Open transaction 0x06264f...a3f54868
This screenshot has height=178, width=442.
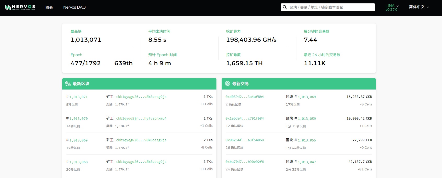tap(245, 140)
